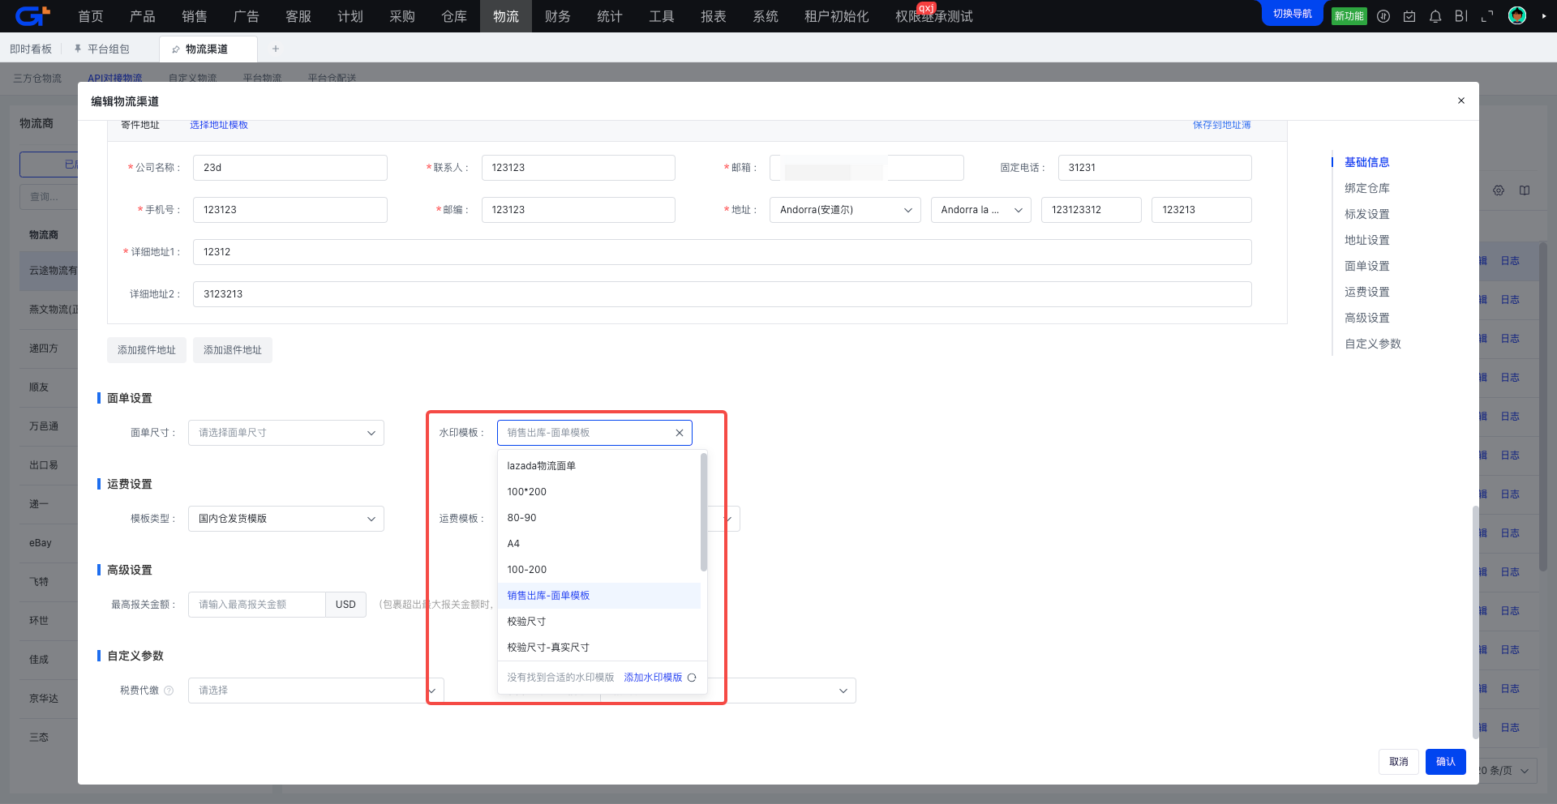The image size is (1557, 804).
Task: Pick the 100-200 option
Action: coord(598,570)
